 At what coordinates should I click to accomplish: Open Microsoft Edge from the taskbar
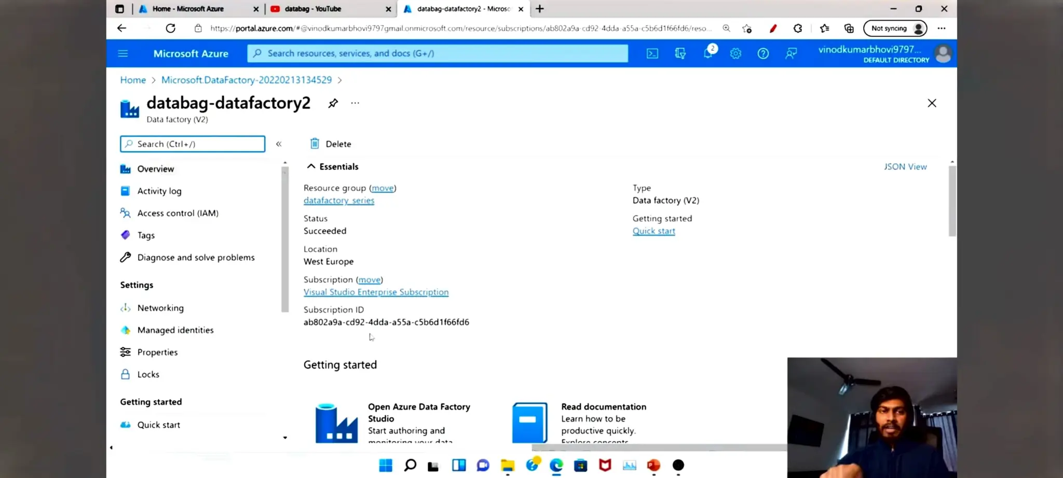(x=556, y=465)
